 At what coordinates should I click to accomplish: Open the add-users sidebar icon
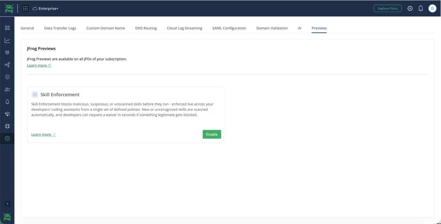[x=7, y=89]
